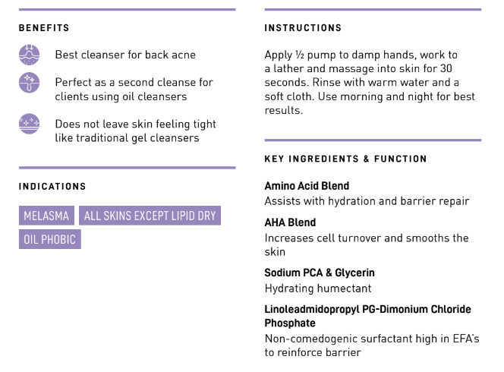Click the "AHA Blend" ingredient name
504x372 pixels.
(290, 222)
